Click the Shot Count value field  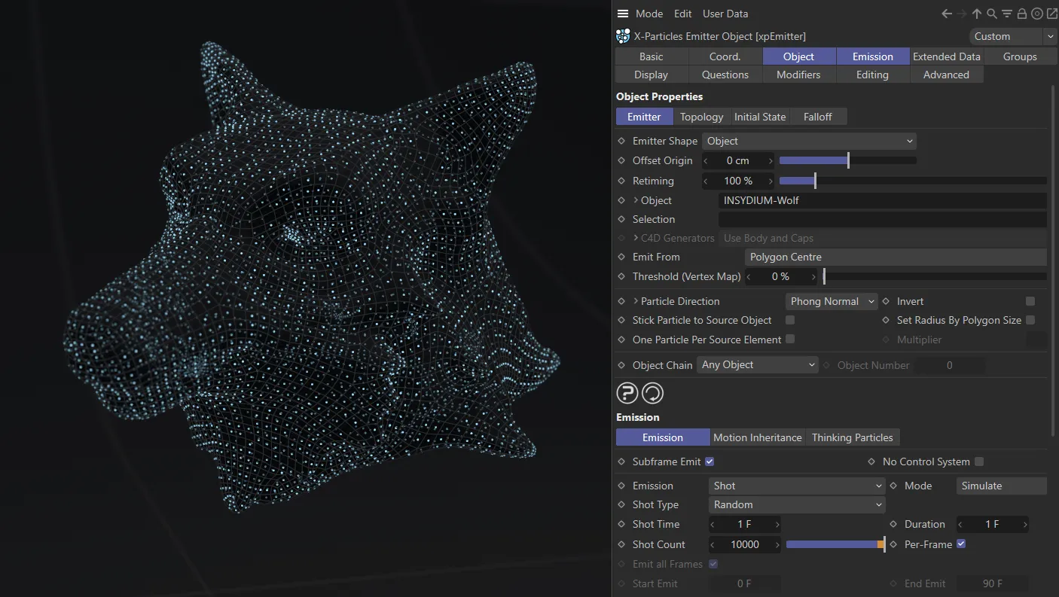745,544
